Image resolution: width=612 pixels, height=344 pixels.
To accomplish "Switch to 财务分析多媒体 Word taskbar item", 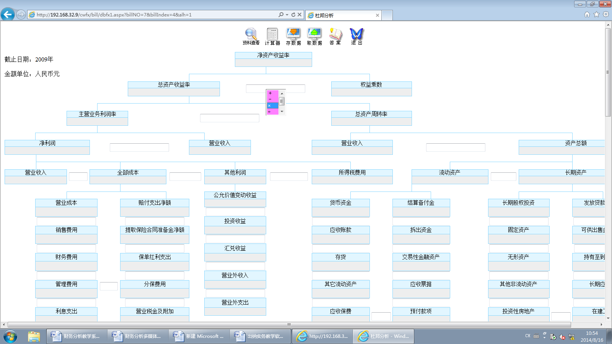I will pyautogui.click(x=138, y=336).
